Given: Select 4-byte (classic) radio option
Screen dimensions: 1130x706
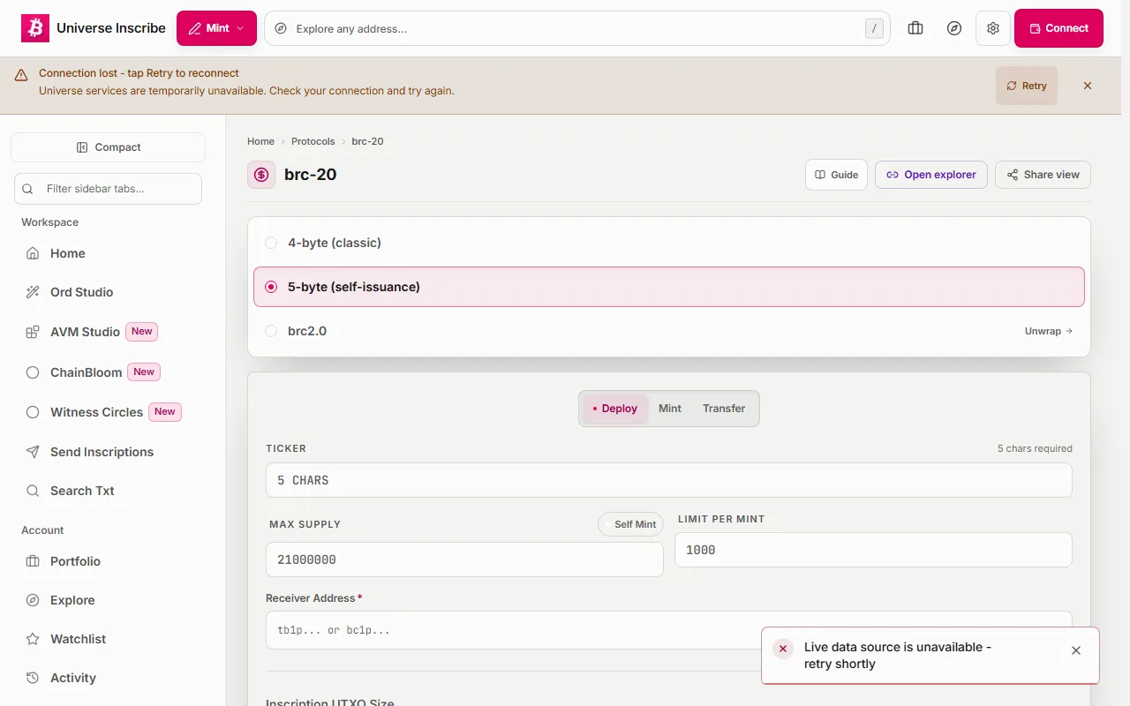Looking at the screenshot, I should click(669, 243).
